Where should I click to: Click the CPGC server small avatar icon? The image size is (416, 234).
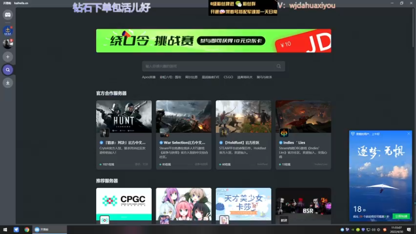pos(105,220)
